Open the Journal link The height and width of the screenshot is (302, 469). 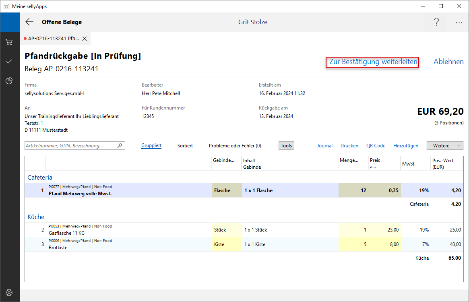pos(324,146)
